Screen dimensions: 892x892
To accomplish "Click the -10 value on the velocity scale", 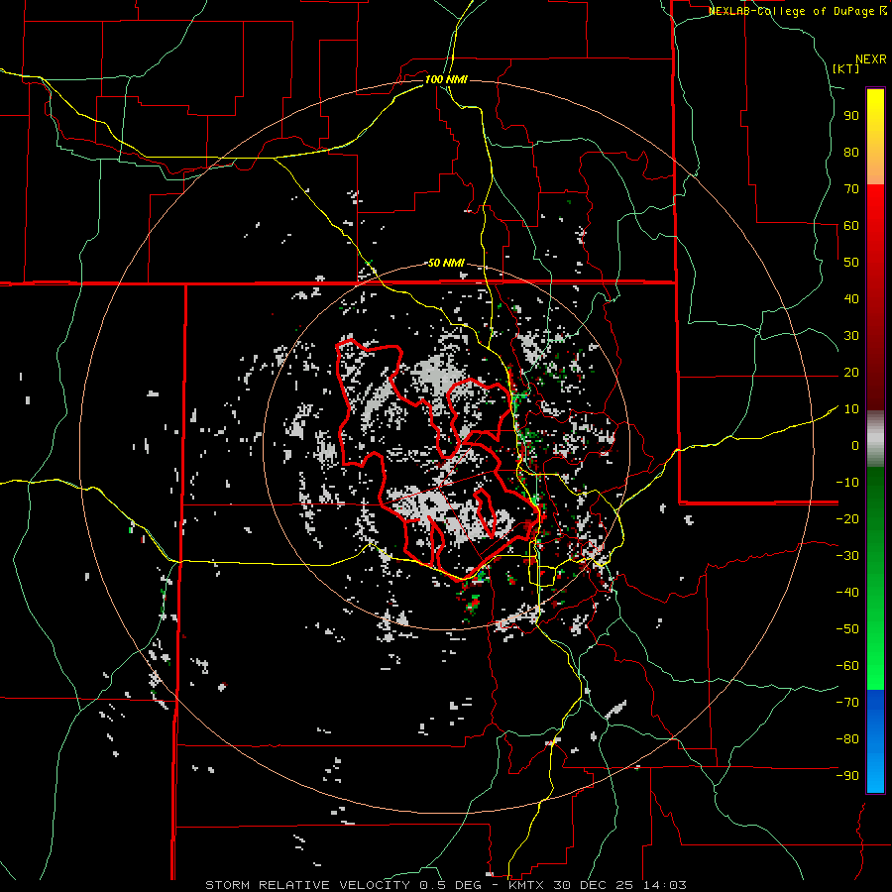I will pyautogui.click(x=847, y=483).
